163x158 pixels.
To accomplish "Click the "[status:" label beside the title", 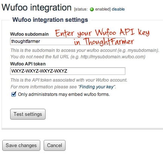I will tap(81, 9).
